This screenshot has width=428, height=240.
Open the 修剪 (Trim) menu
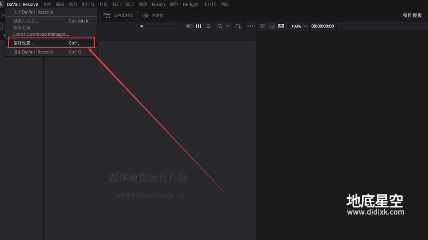point(73,4)
